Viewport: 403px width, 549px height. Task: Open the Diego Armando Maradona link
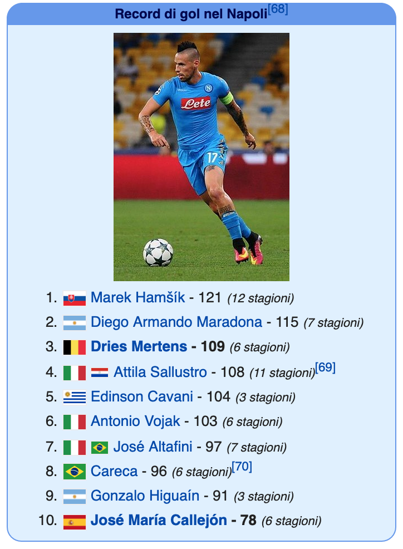click(x=176, y=322)
